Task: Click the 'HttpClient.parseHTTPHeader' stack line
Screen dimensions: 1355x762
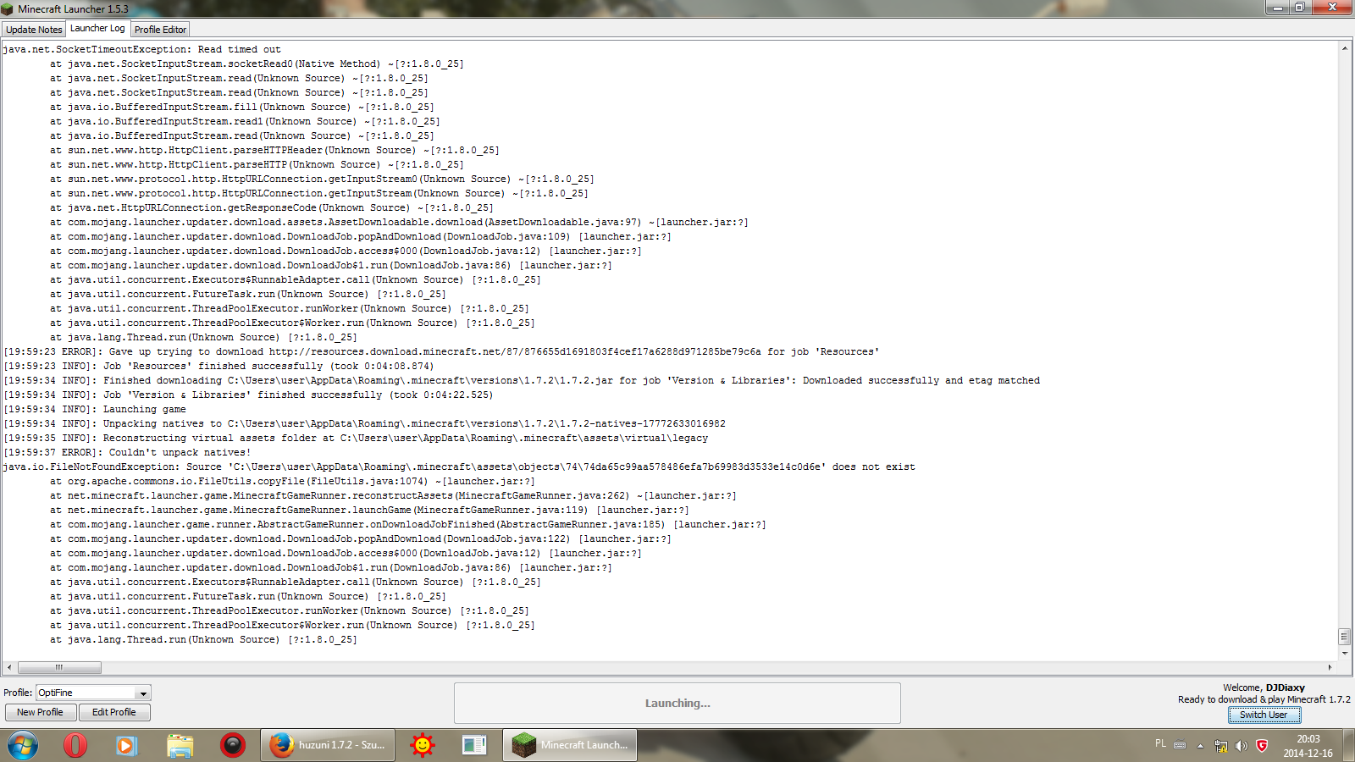Action: [x=274, y=150]
